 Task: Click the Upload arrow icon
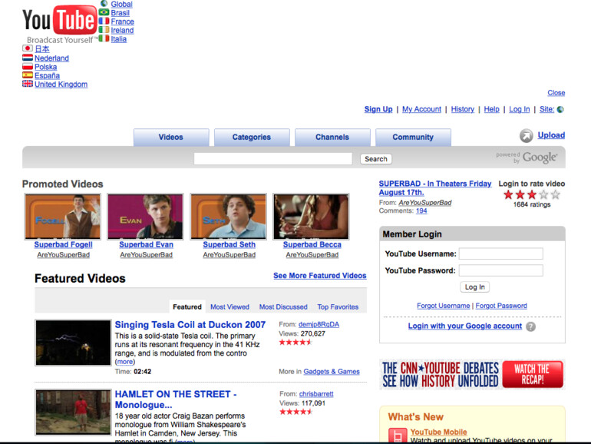tap(527, 135)
